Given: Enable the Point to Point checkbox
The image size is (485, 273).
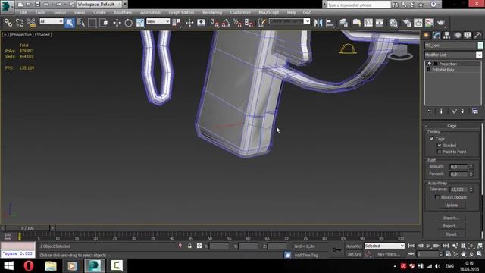Looking at the screenshot, I should [x=440, y=152].
